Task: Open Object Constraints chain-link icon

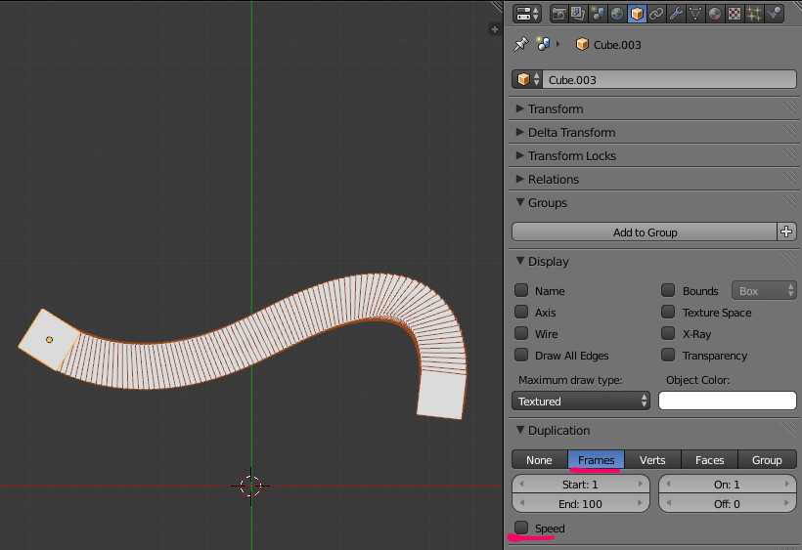Action: [x=655, y=14]
